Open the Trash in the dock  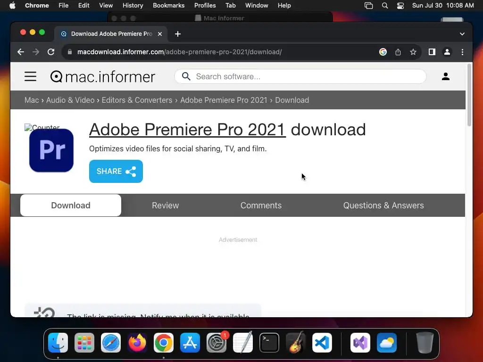pyautogui.click(x=425, y=343)
